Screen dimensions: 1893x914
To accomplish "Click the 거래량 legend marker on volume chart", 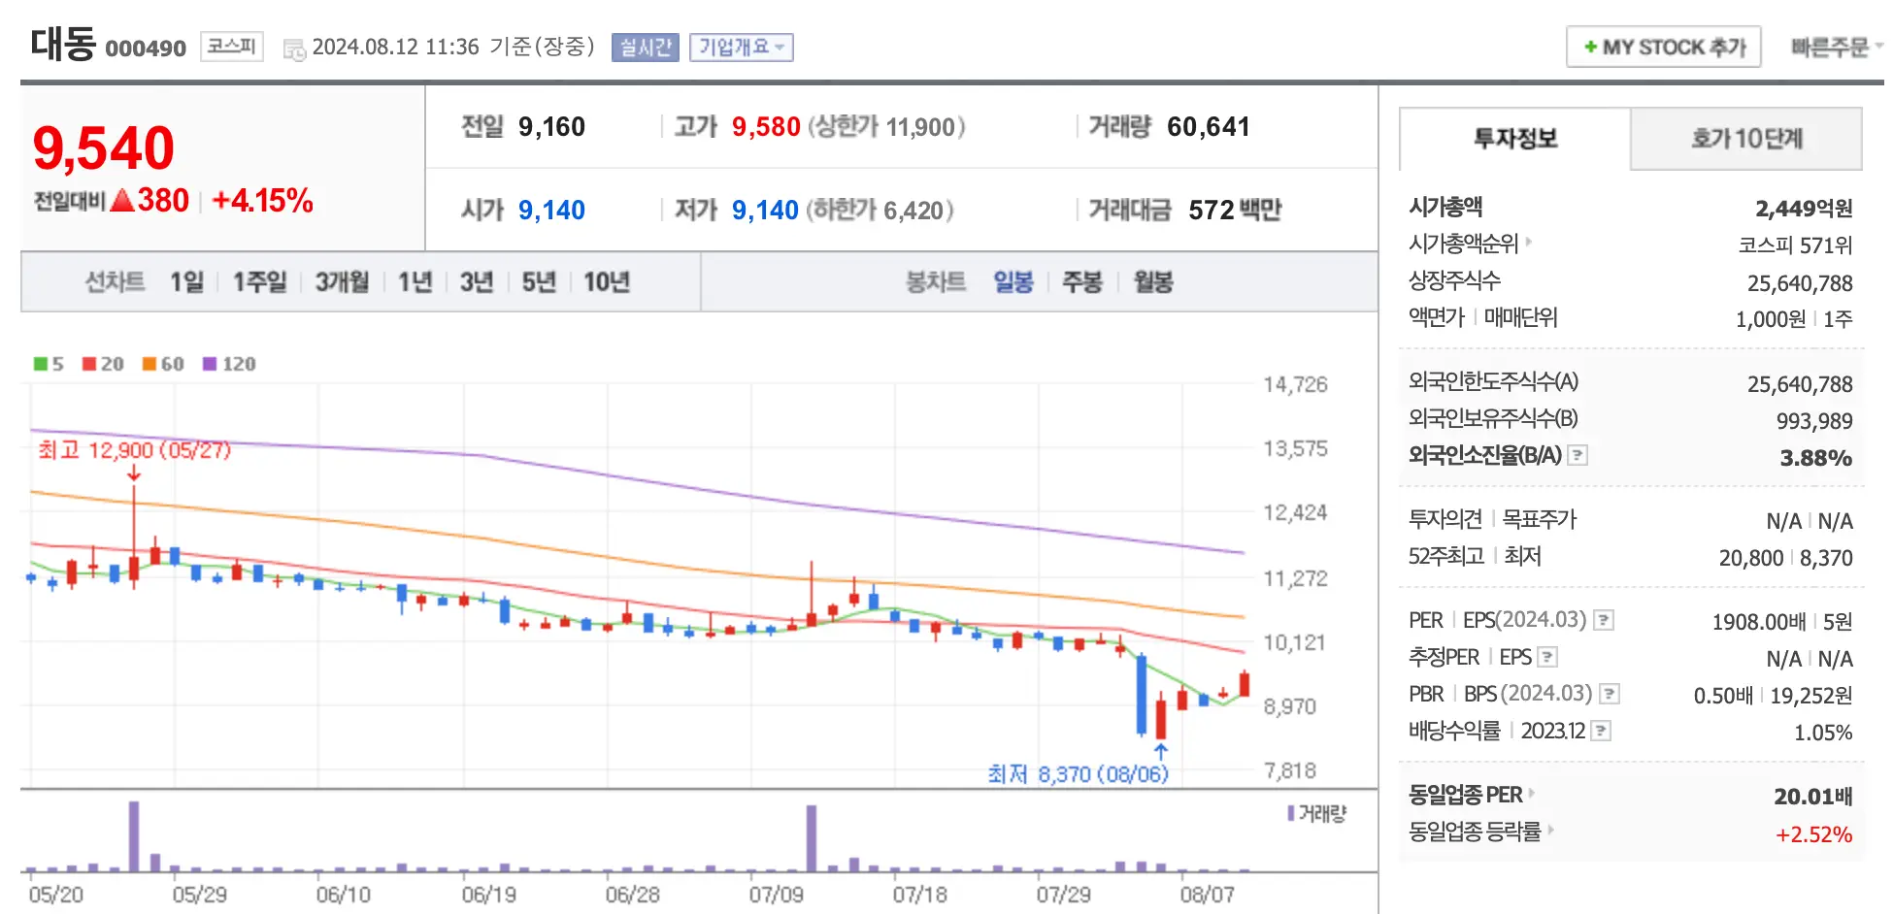I will point(1289,814).
